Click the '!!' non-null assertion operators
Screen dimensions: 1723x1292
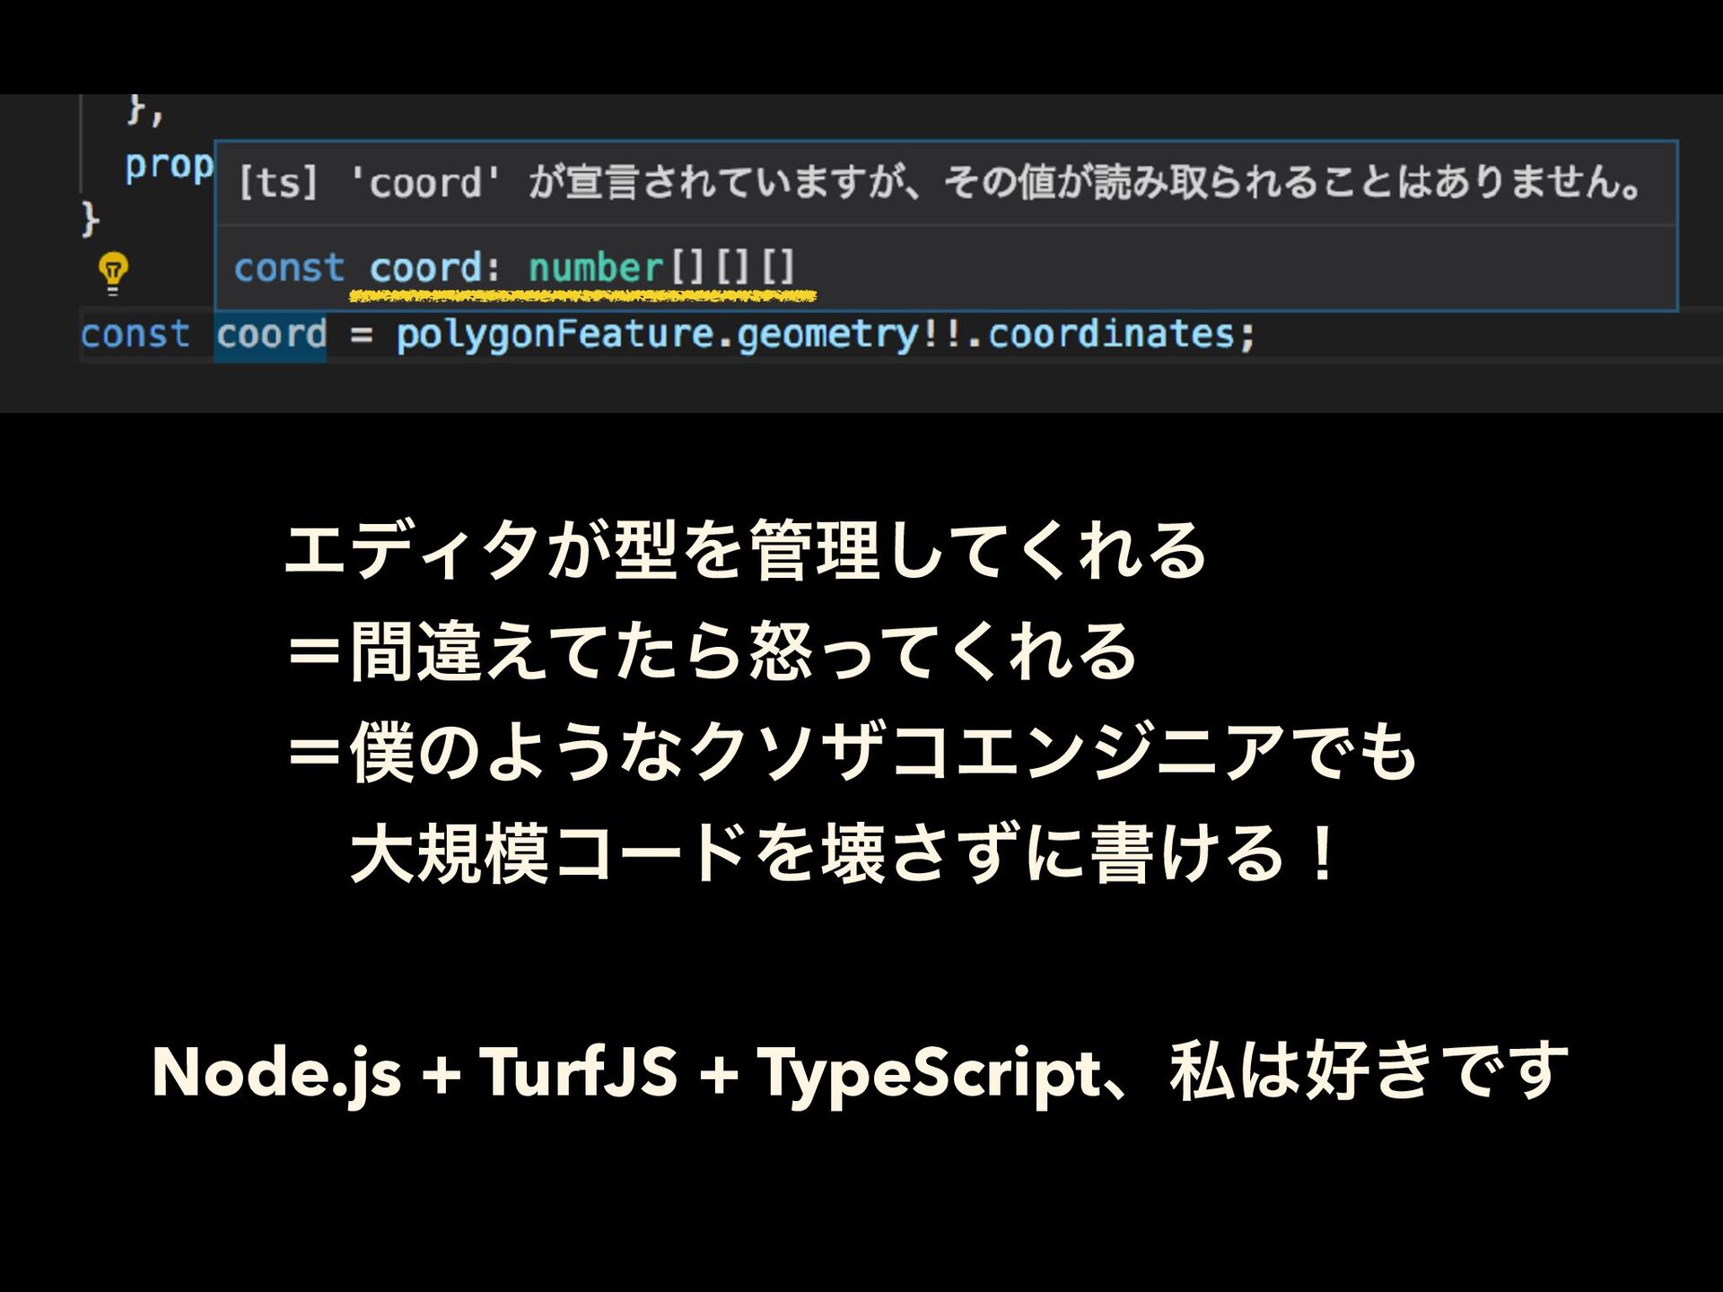tap(940, 335)
